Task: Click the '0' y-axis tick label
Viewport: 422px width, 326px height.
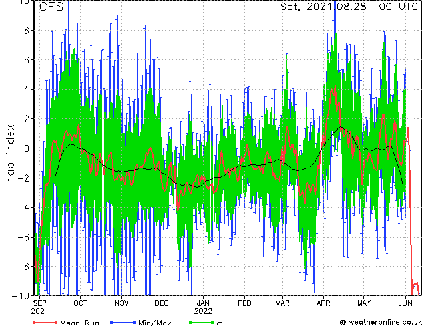Action: click(x=27, y=148)
